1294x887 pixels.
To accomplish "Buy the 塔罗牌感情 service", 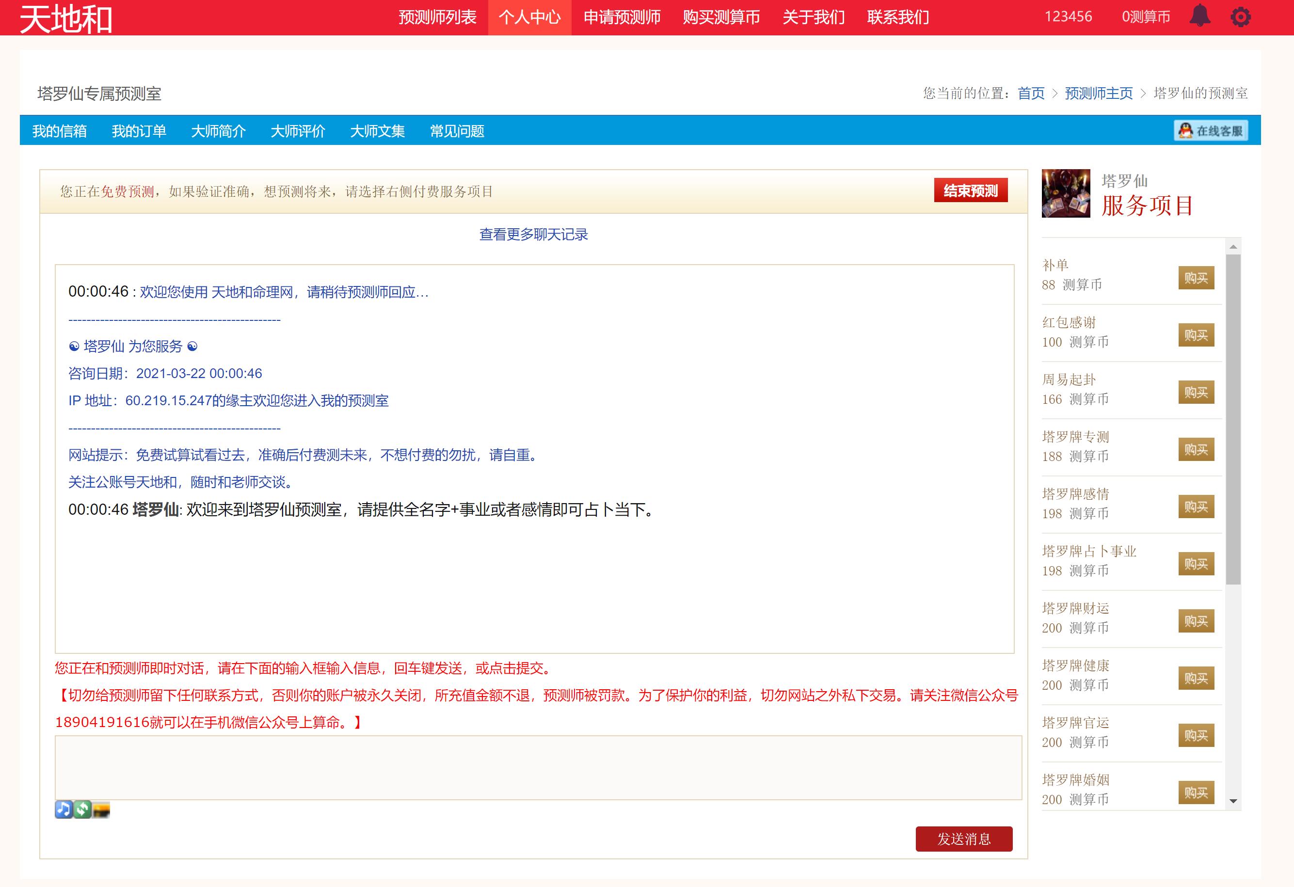I will tap(1196, 507).
